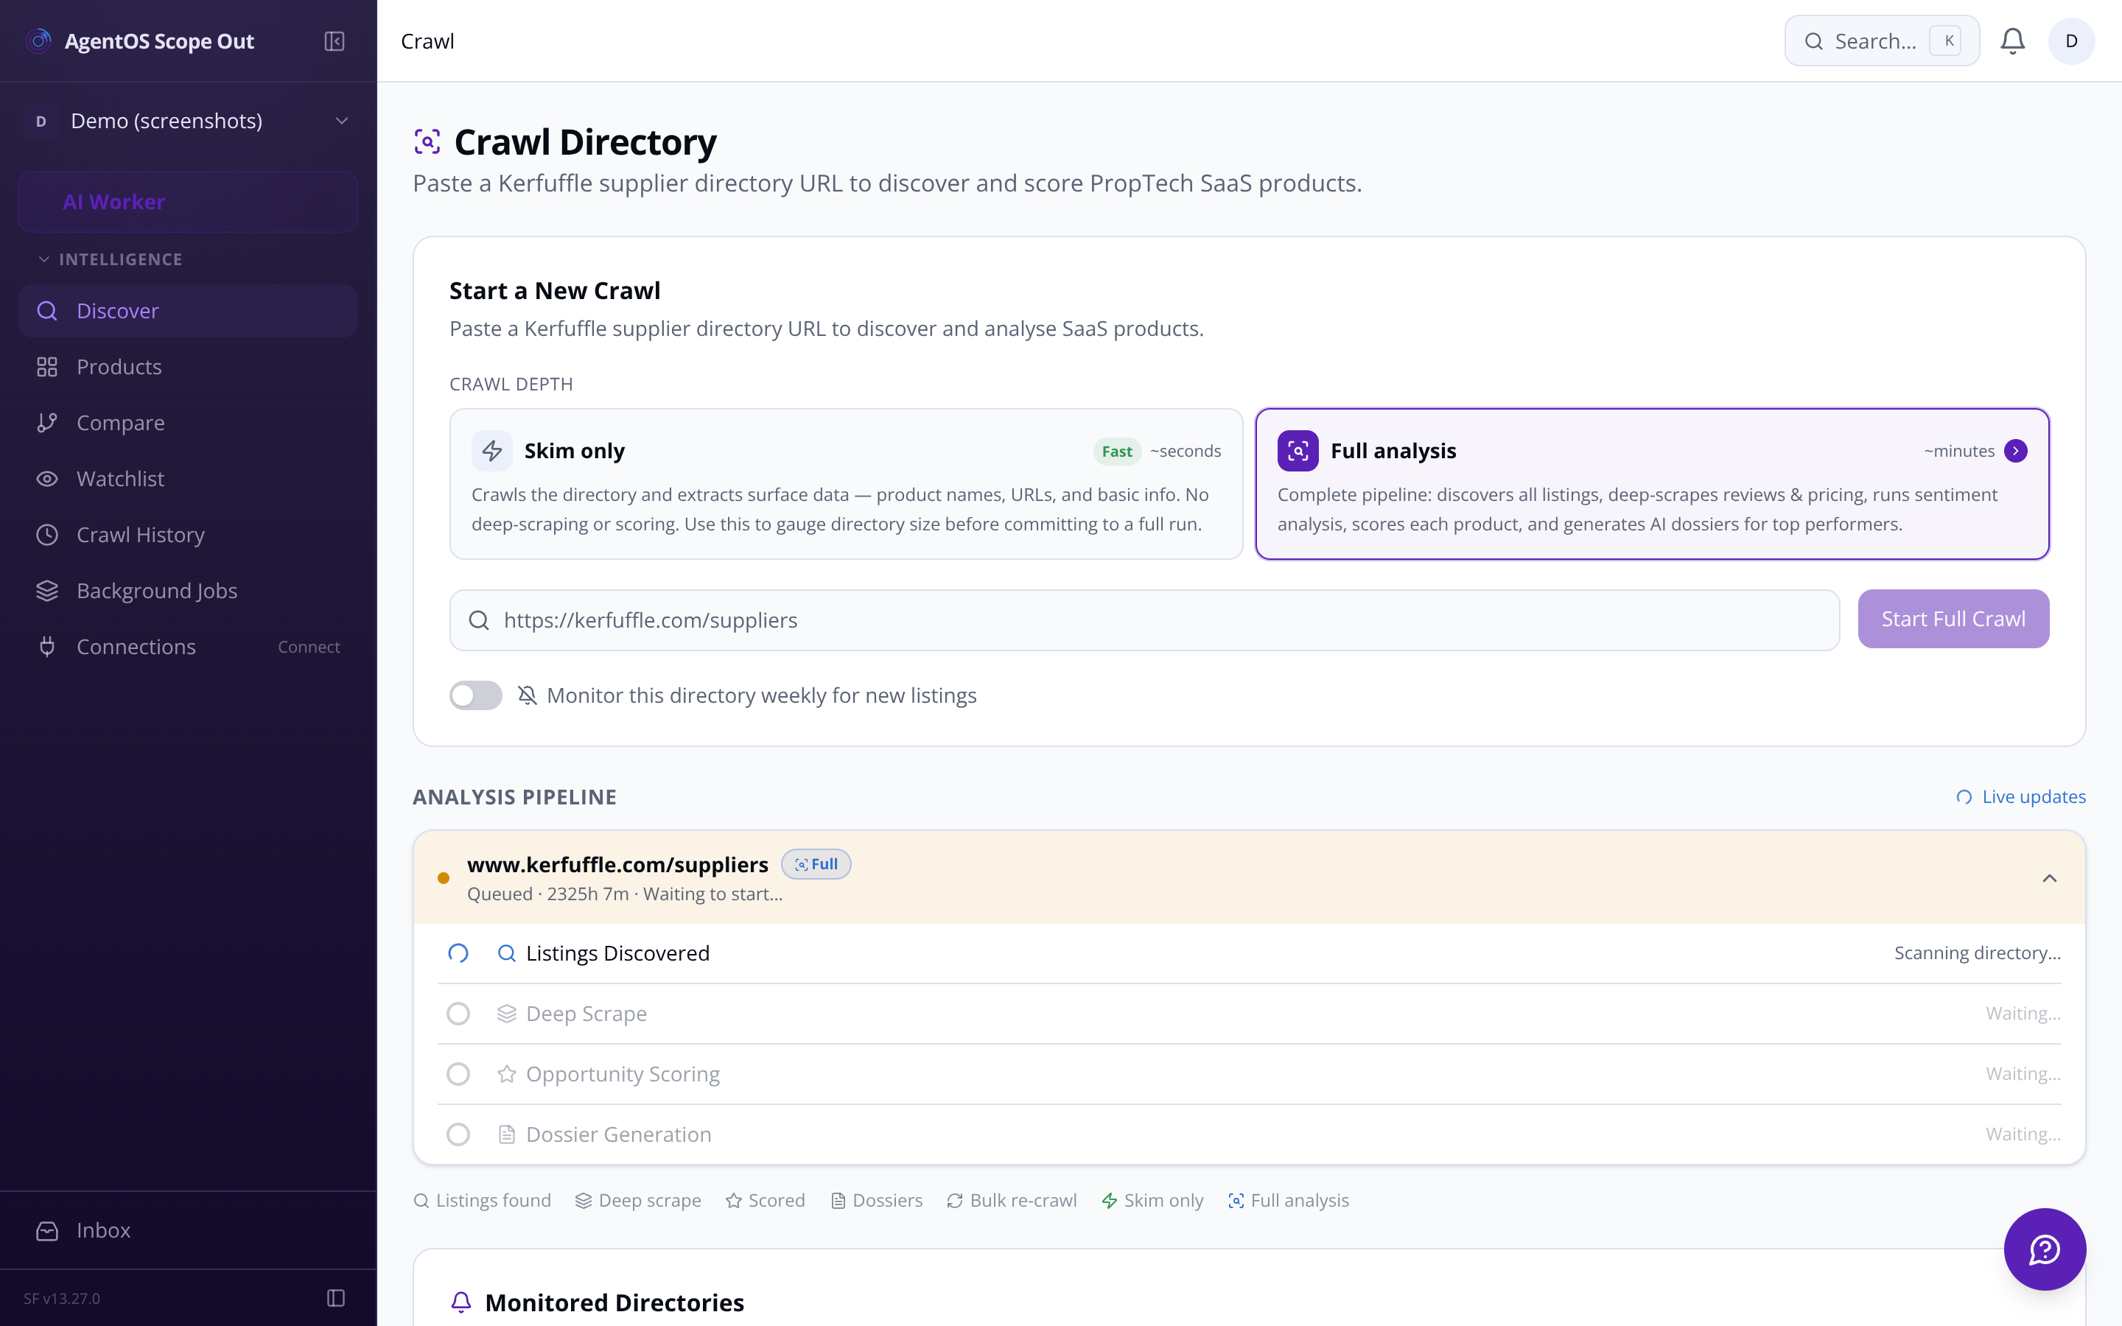Click the Listings Discovered search icon

(x=507, y=953)
